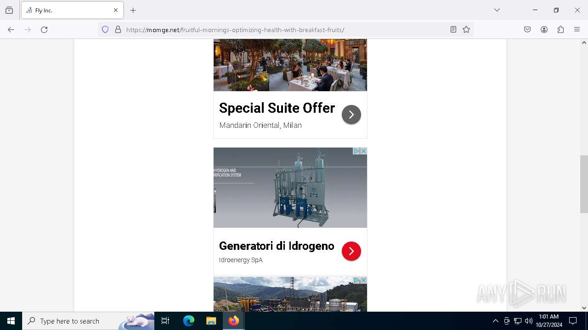
Task: Open the Save to Pocket icon
Action: click(527, 30)
